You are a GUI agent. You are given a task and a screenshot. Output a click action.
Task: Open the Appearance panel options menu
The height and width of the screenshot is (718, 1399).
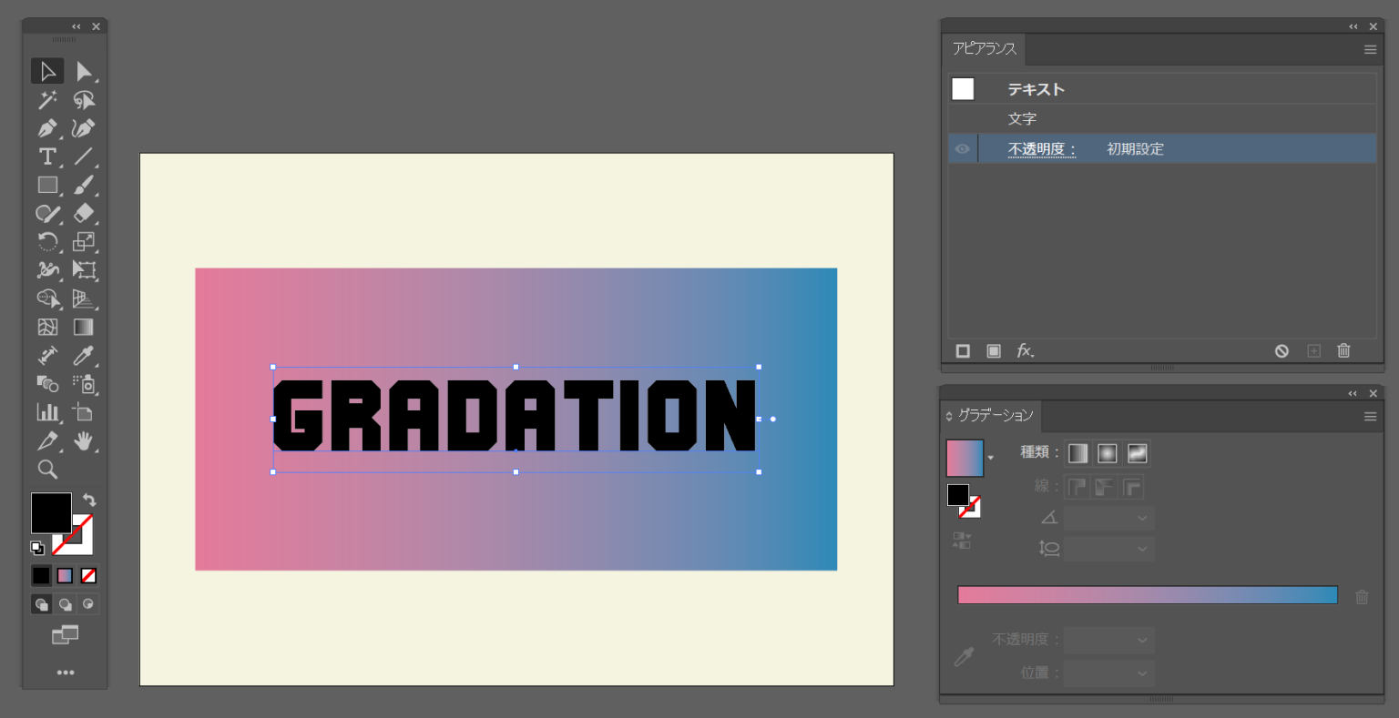(x=1370, y=50)
